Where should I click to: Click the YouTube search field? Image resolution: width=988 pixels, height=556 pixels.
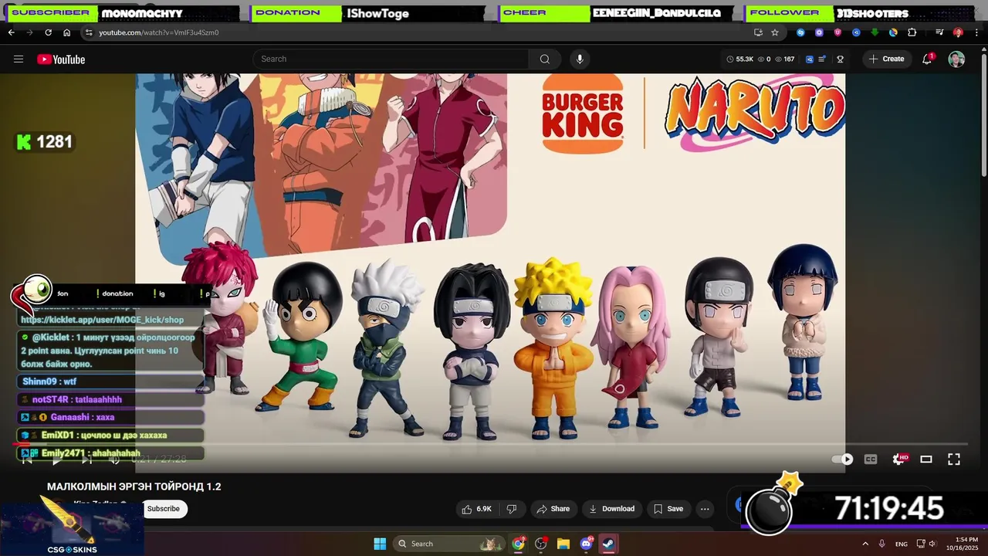tap(391, 59)
